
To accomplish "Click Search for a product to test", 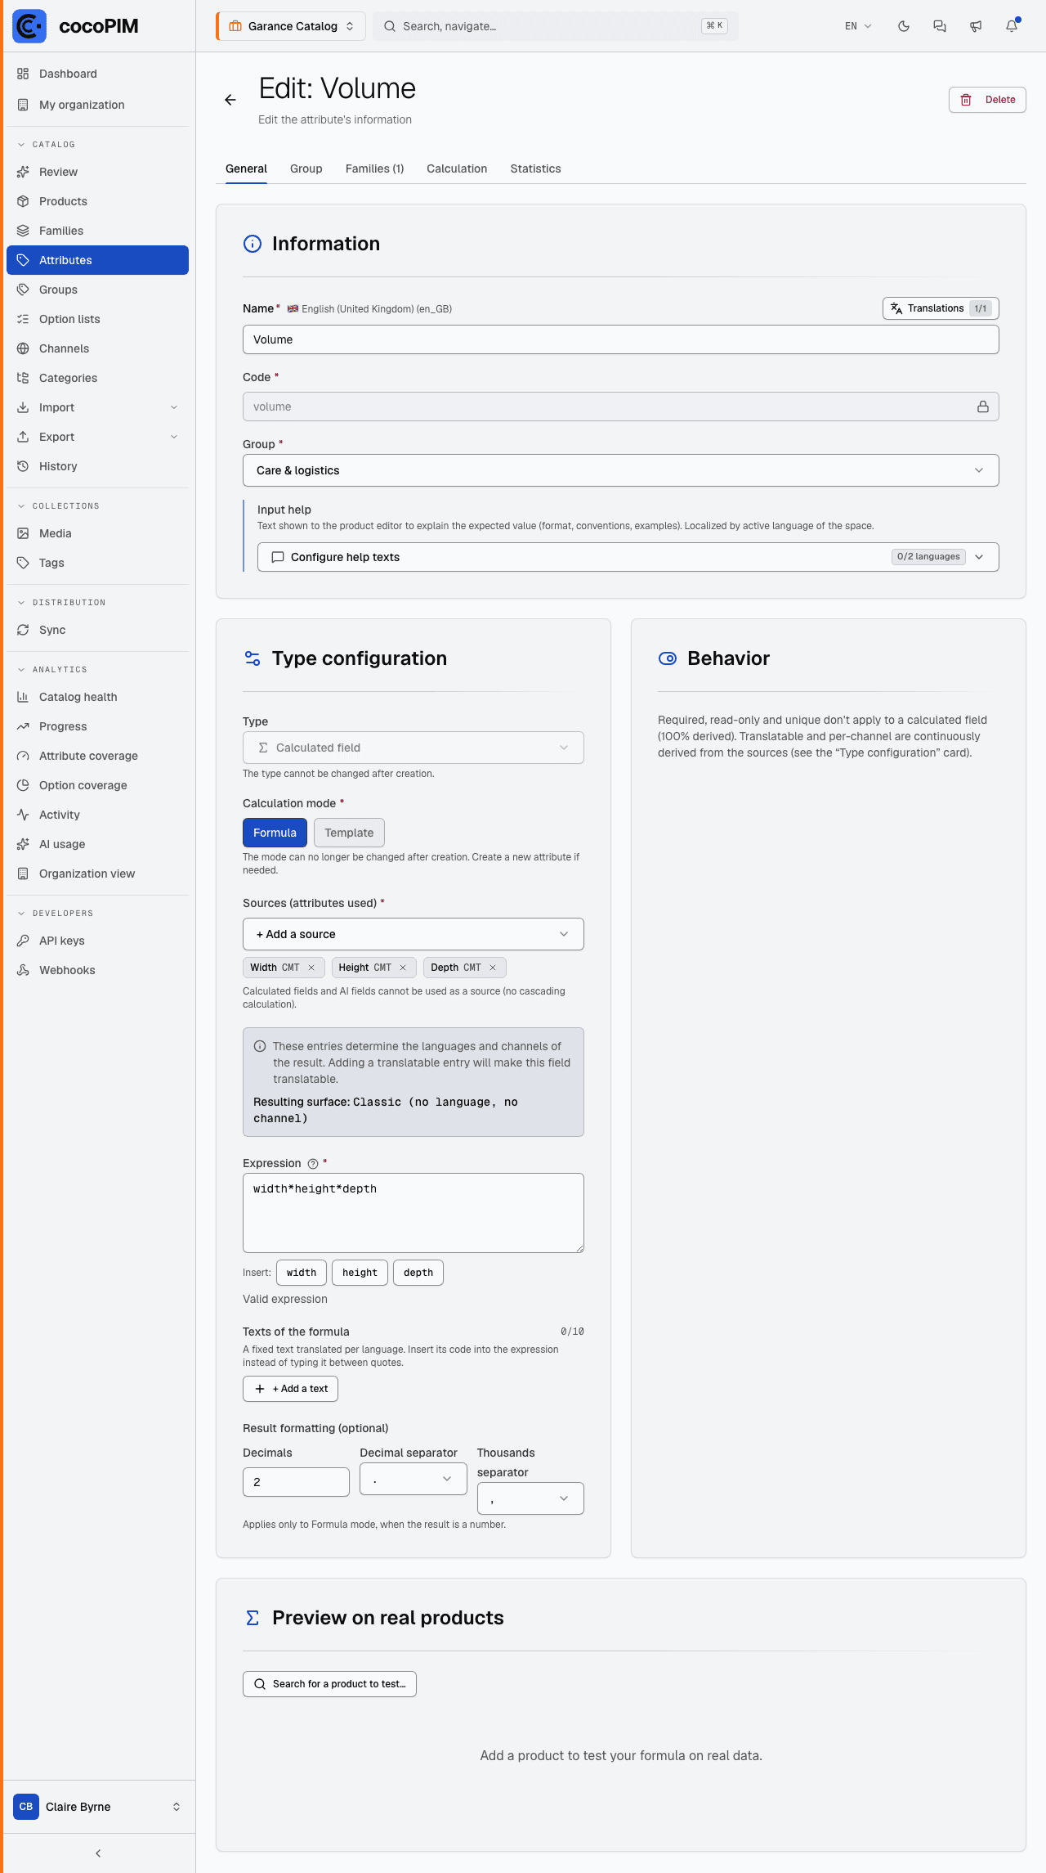I will pos(329,1684).
